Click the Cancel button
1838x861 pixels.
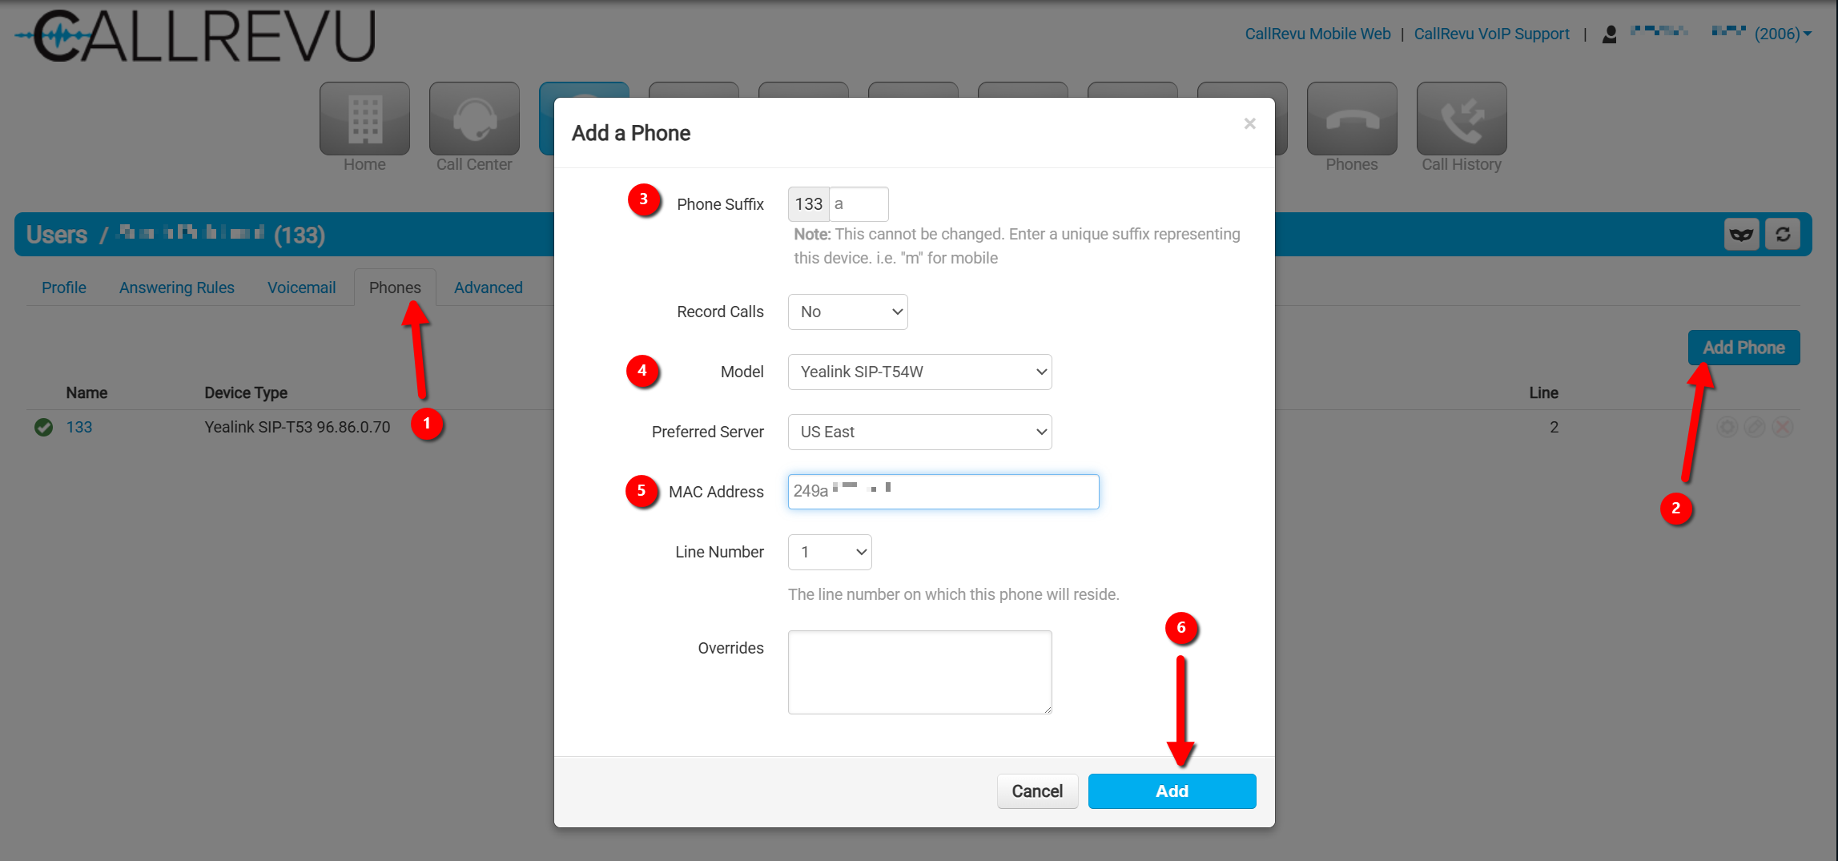pos(1037,791)
